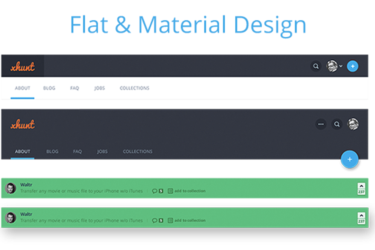
Task: Open the three-dots more menu in material header
Action: click(321, 124)
